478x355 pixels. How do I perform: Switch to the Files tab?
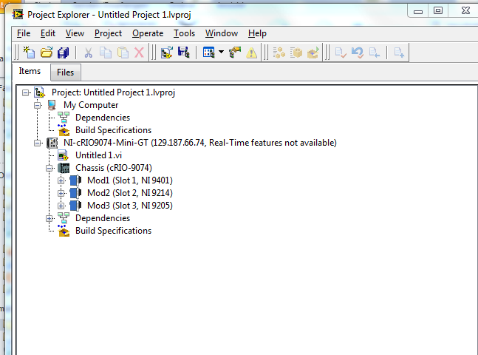[x=65, y=72]
